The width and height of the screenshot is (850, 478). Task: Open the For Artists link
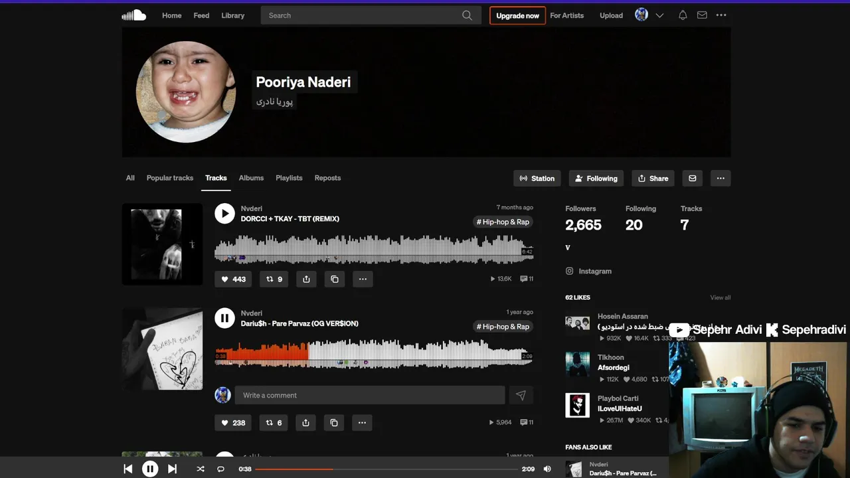tap(566, 15)
